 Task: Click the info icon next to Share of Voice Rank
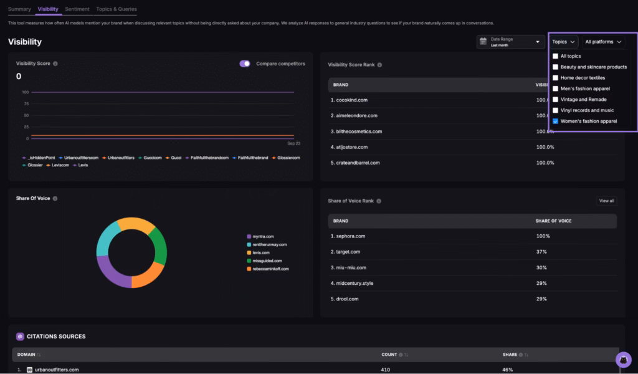(379, 201)
